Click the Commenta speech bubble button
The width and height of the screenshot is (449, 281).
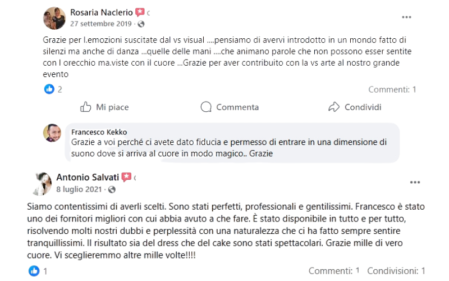230,107
